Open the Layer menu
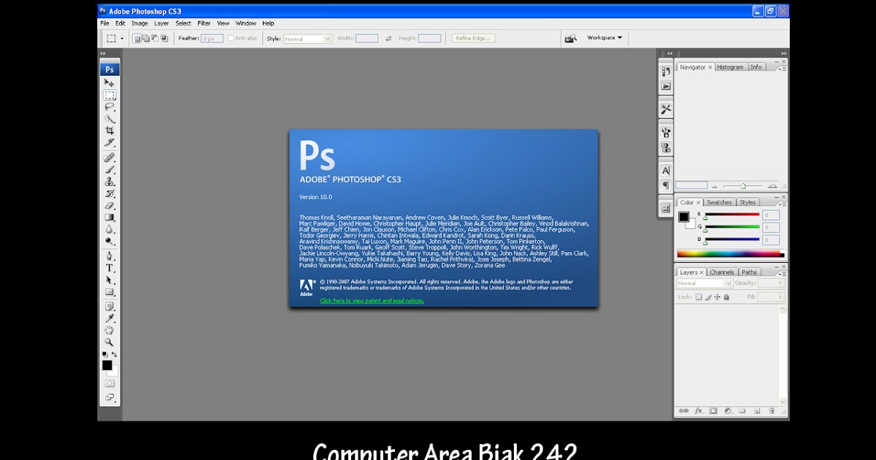 pos(161,23)
